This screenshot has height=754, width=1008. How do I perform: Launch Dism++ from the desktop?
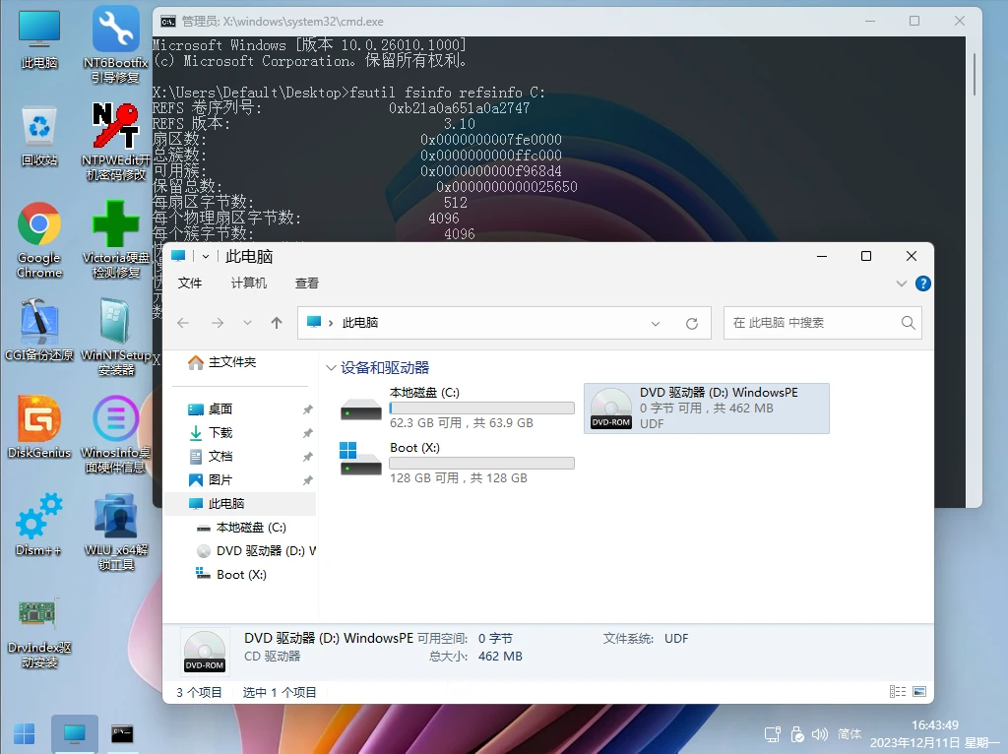tap(39, 525)
